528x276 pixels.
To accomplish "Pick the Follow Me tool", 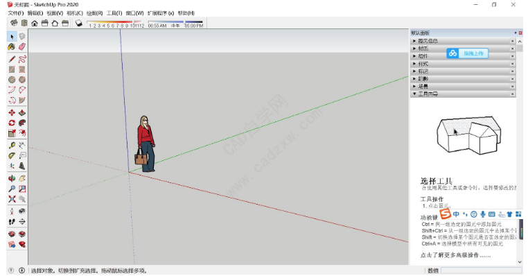I will [x=22, y=123].
